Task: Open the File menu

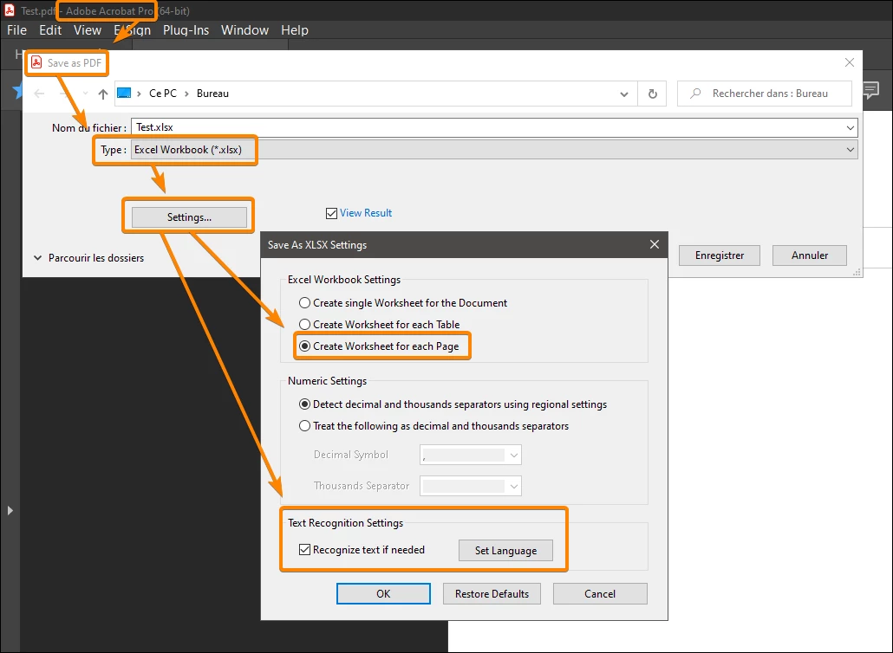Action: point(17,30)
